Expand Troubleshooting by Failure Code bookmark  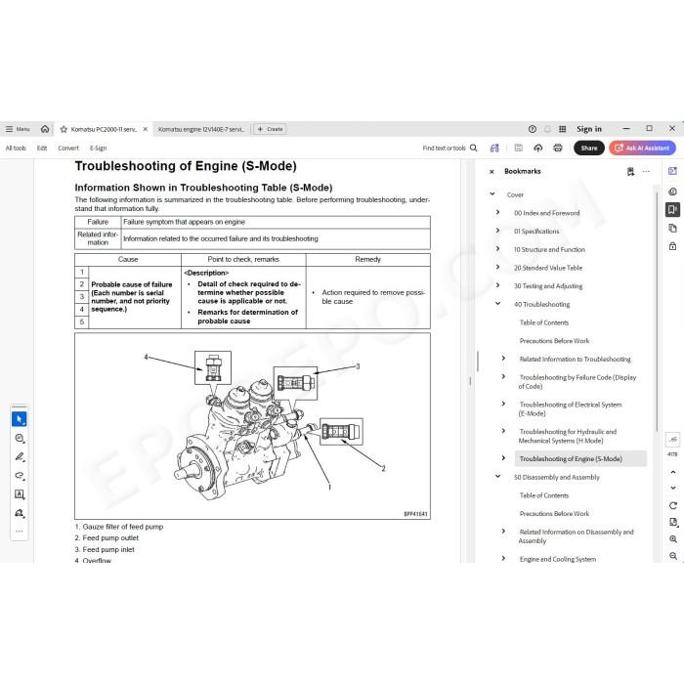click(503, 377)
